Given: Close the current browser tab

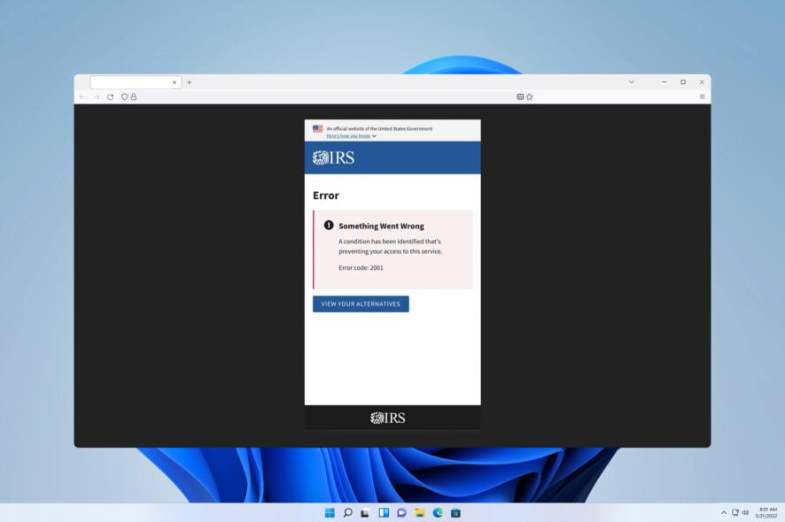Looking at the screenshot, I should 175,82.
